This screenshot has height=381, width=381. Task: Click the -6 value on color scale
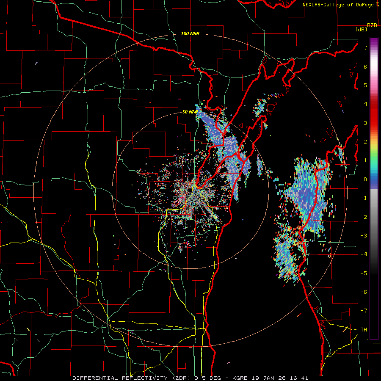(364, 292)
